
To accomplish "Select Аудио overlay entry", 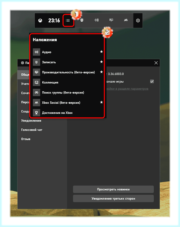I will point(68,52).
